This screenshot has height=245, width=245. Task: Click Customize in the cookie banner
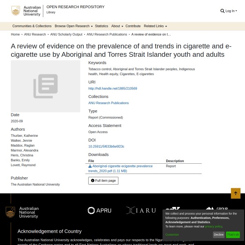(172, 235)
